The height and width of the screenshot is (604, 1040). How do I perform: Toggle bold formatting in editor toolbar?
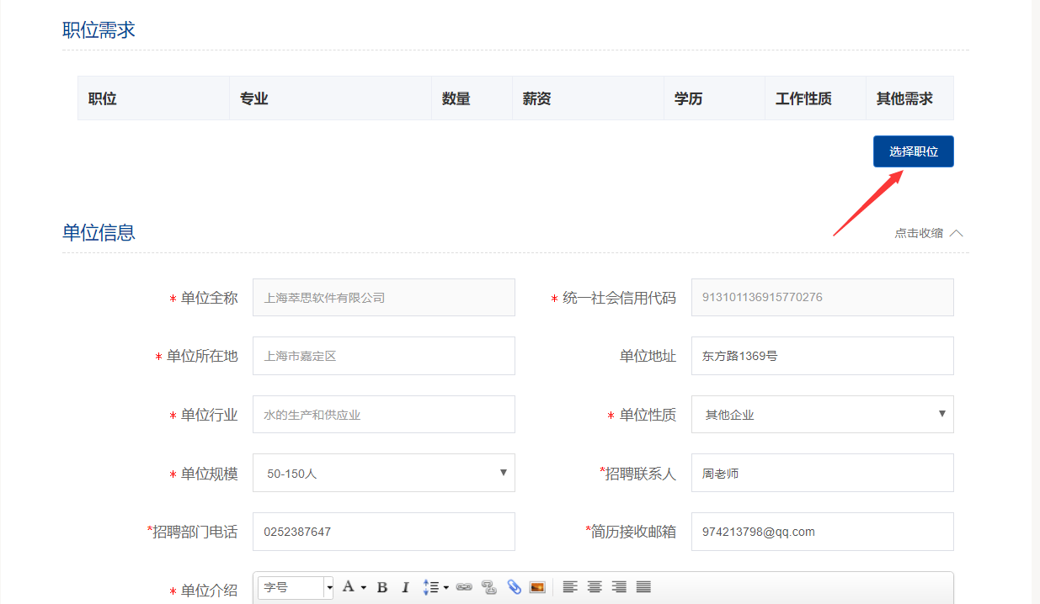point(381,587)
